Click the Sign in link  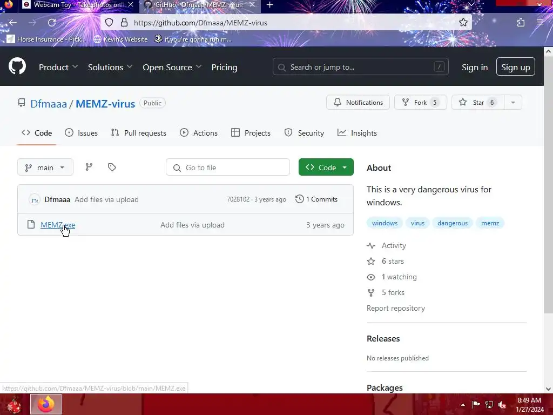click(475, 67)
